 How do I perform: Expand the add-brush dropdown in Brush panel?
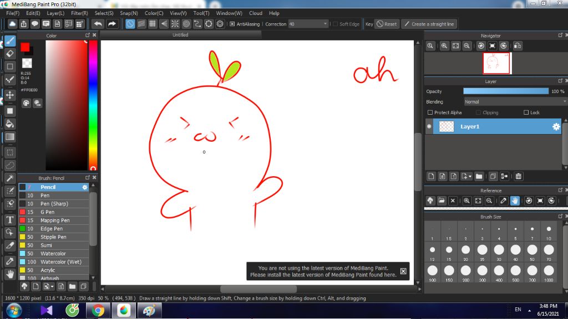pyautogui.click(x=49, y=286)
